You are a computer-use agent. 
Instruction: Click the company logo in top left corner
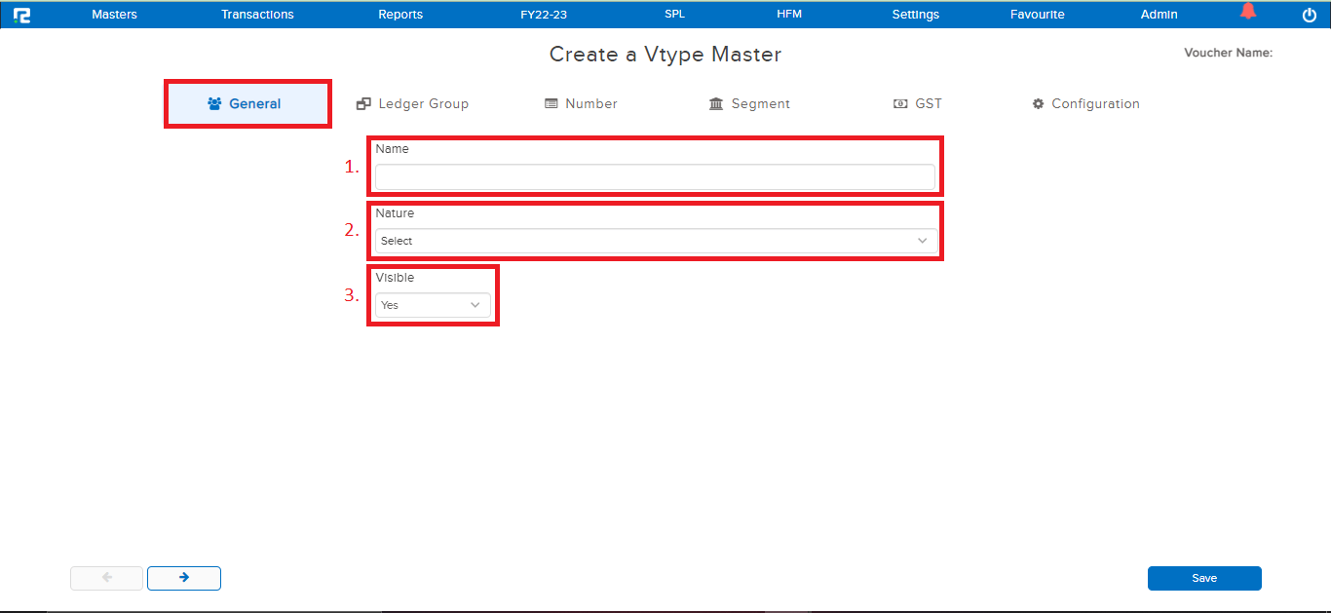(x=21, y=14)
